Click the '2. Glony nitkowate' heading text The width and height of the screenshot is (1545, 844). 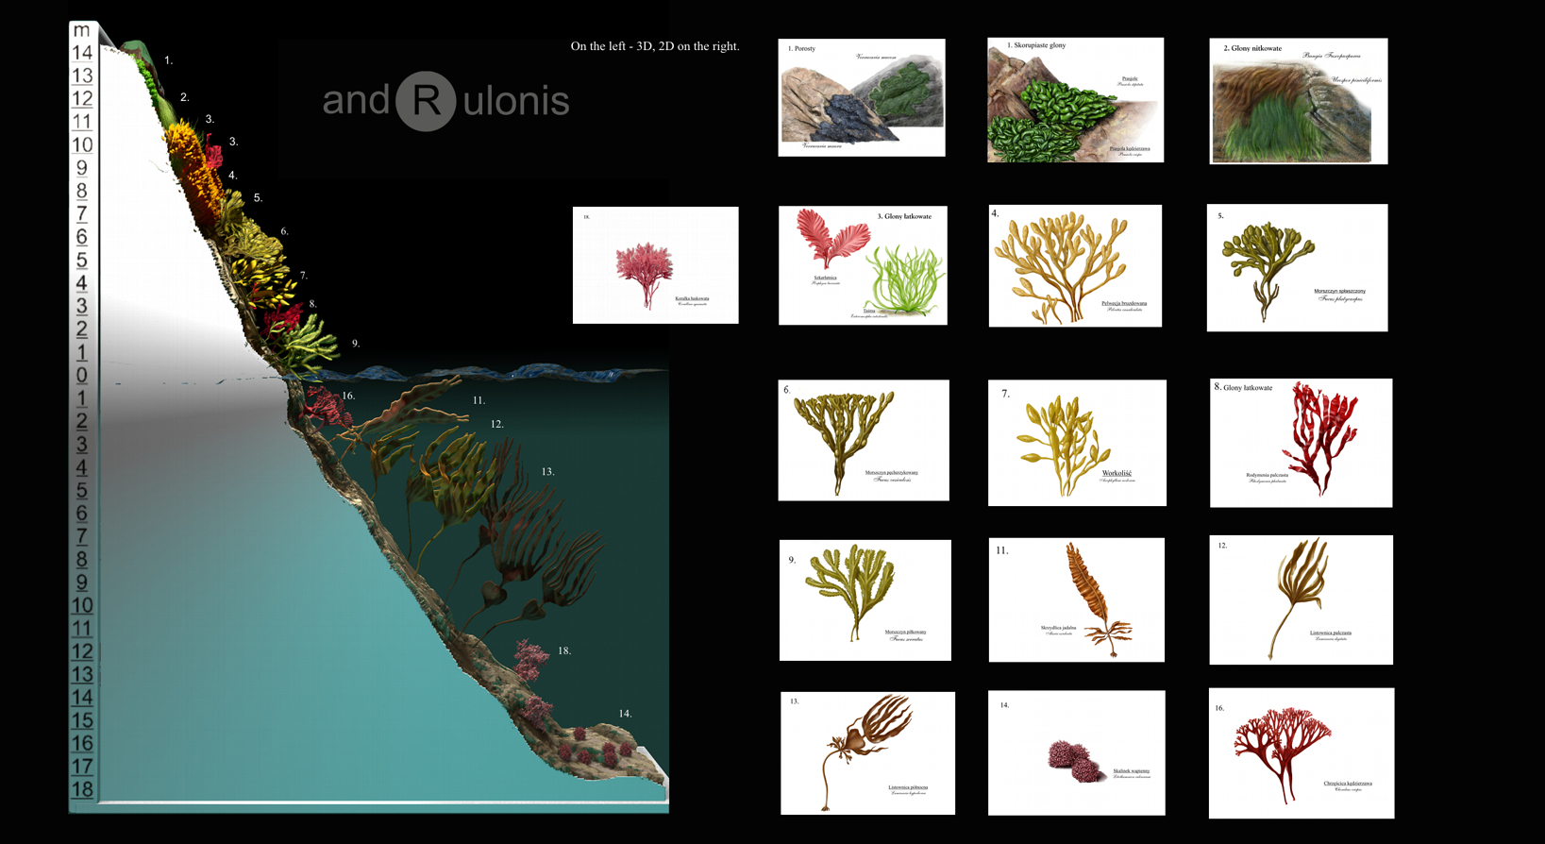1252,48
